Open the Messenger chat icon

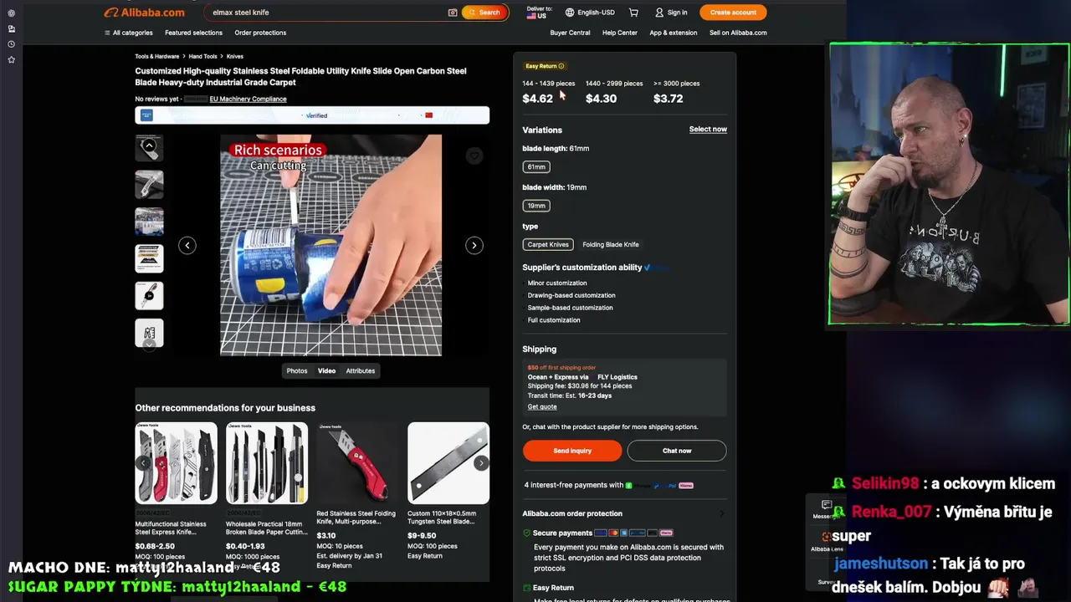[x=827, y=505]
